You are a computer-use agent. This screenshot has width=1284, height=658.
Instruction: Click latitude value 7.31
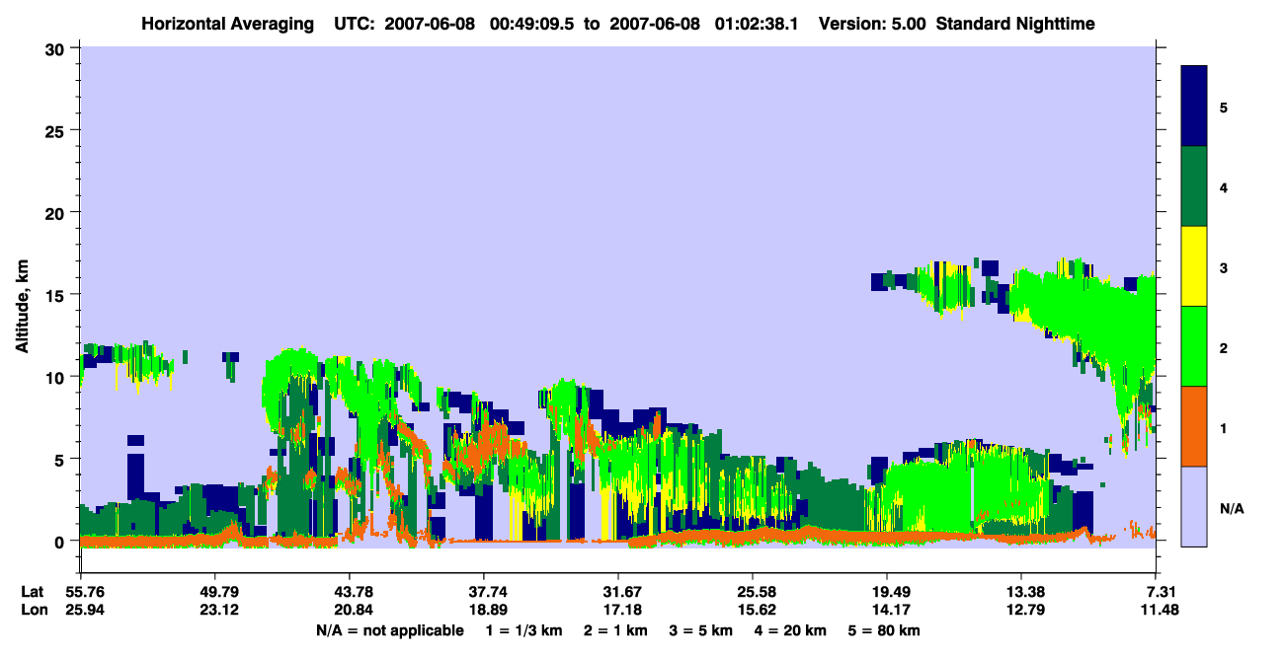(1160, 592)
